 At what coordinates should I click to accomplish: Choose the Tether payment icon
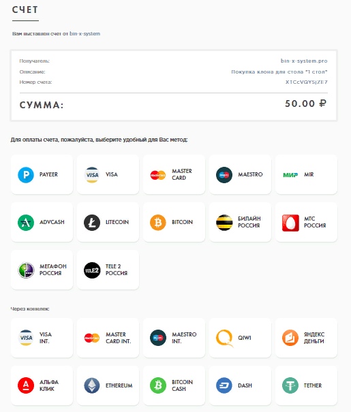(290, 385)
